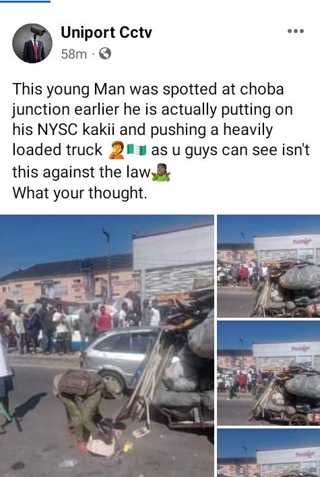Open the partially visible bottom-right photo
The image size is (320, 477).
click(269, 453)
